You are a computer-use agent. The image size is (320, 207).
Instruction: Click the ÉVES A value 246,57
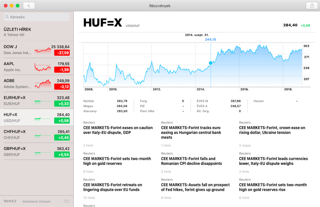click(x=236, y=106)
